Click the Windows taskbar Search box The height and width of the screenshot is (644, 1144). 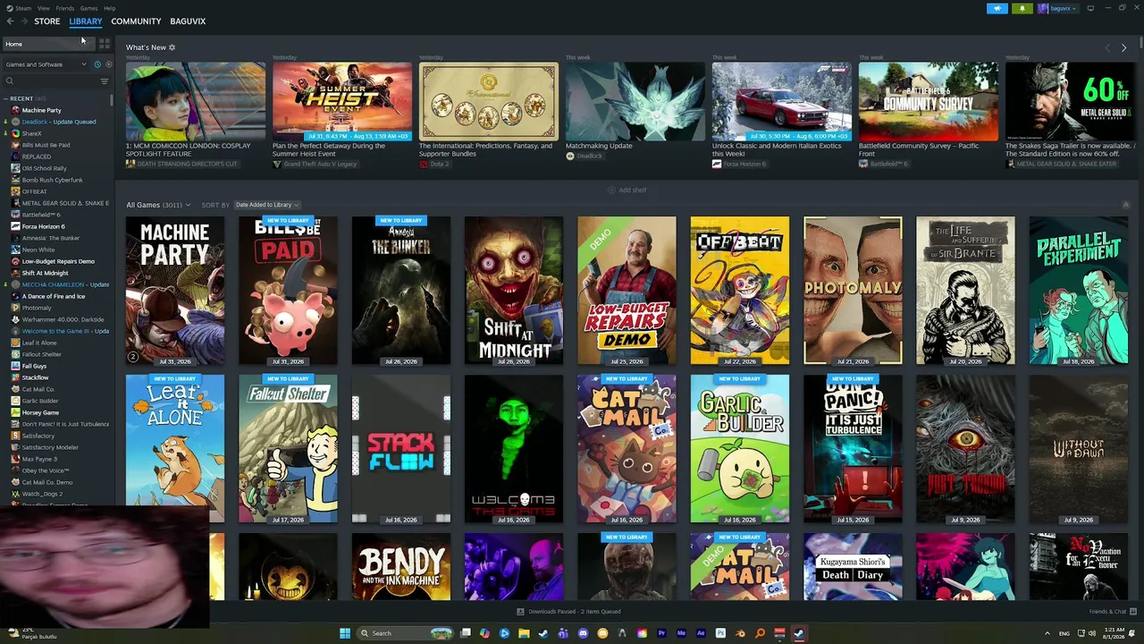404,633
